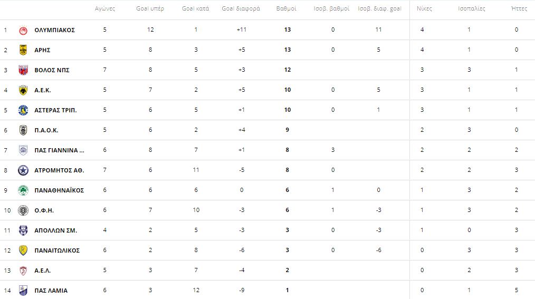This screenshot has width=535, height=299.
Task: Select the A.E.K. eagle crest icon
Action: pyautogui.click(x=23, y=90)
